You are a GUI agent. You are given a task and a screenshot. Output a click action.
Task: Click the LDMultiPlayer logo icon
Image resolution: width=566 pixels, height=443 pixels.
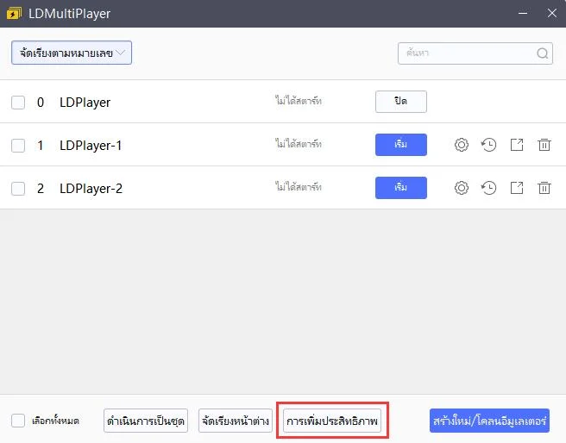(14, 13)
